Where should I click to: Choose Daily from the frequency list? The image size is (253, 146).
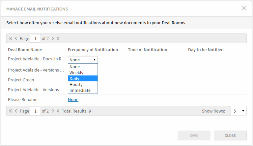point(83,78)
